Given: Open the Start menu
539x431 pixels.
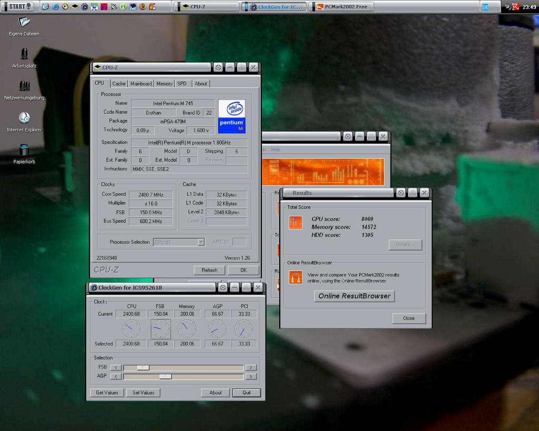Looking at the screenshot, I should (18, 6).
